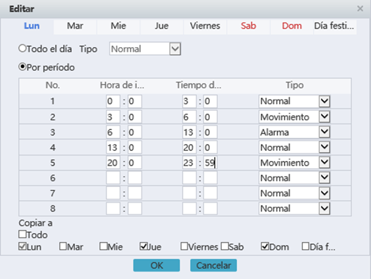371x279 pixels.
Task: Uncheck the Dom copy checkbox
Action: tap(265, 246)
